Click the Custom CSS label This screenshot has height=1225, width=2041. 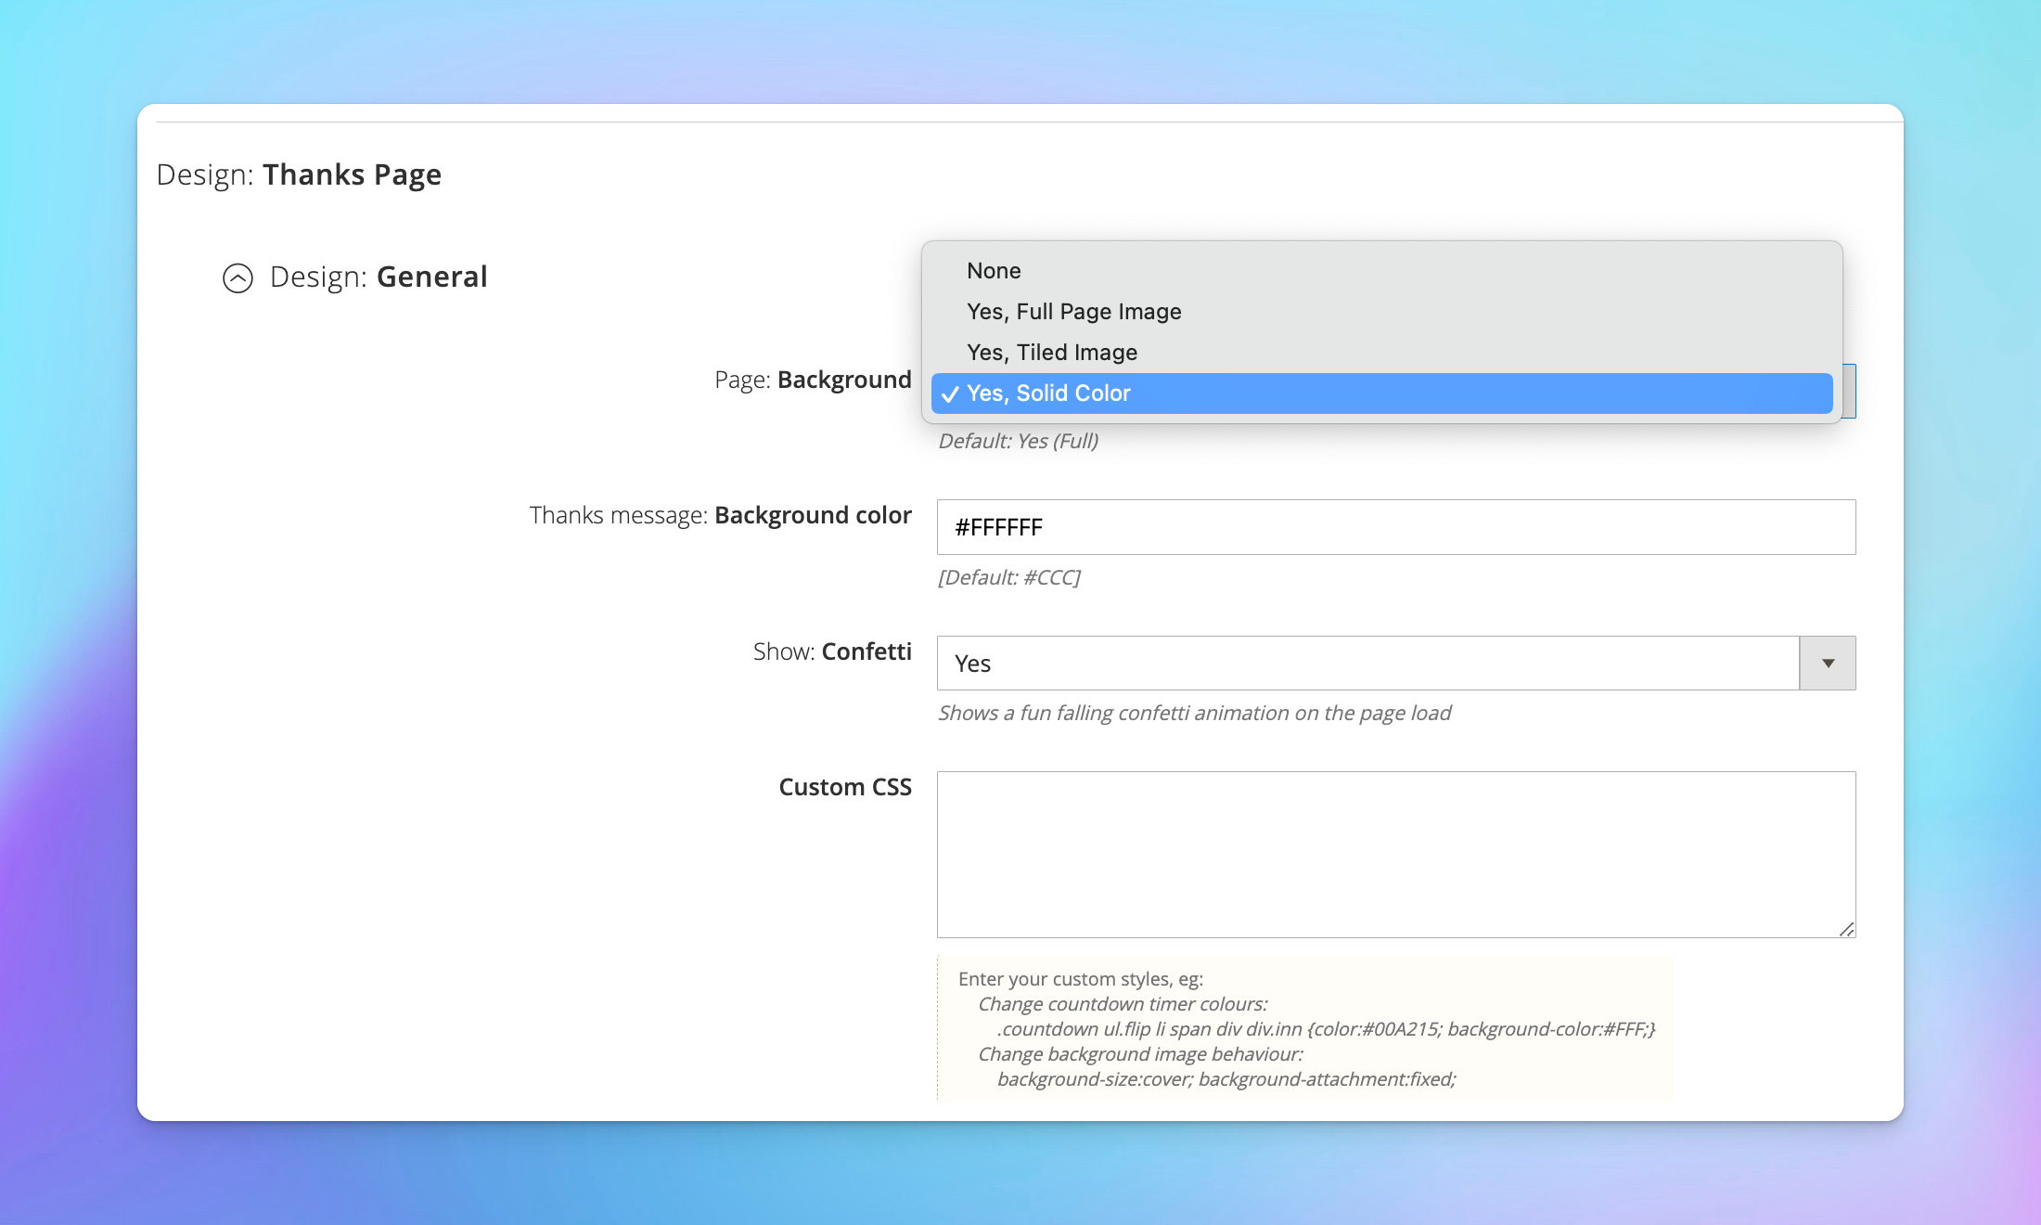[x=845, y=787]
